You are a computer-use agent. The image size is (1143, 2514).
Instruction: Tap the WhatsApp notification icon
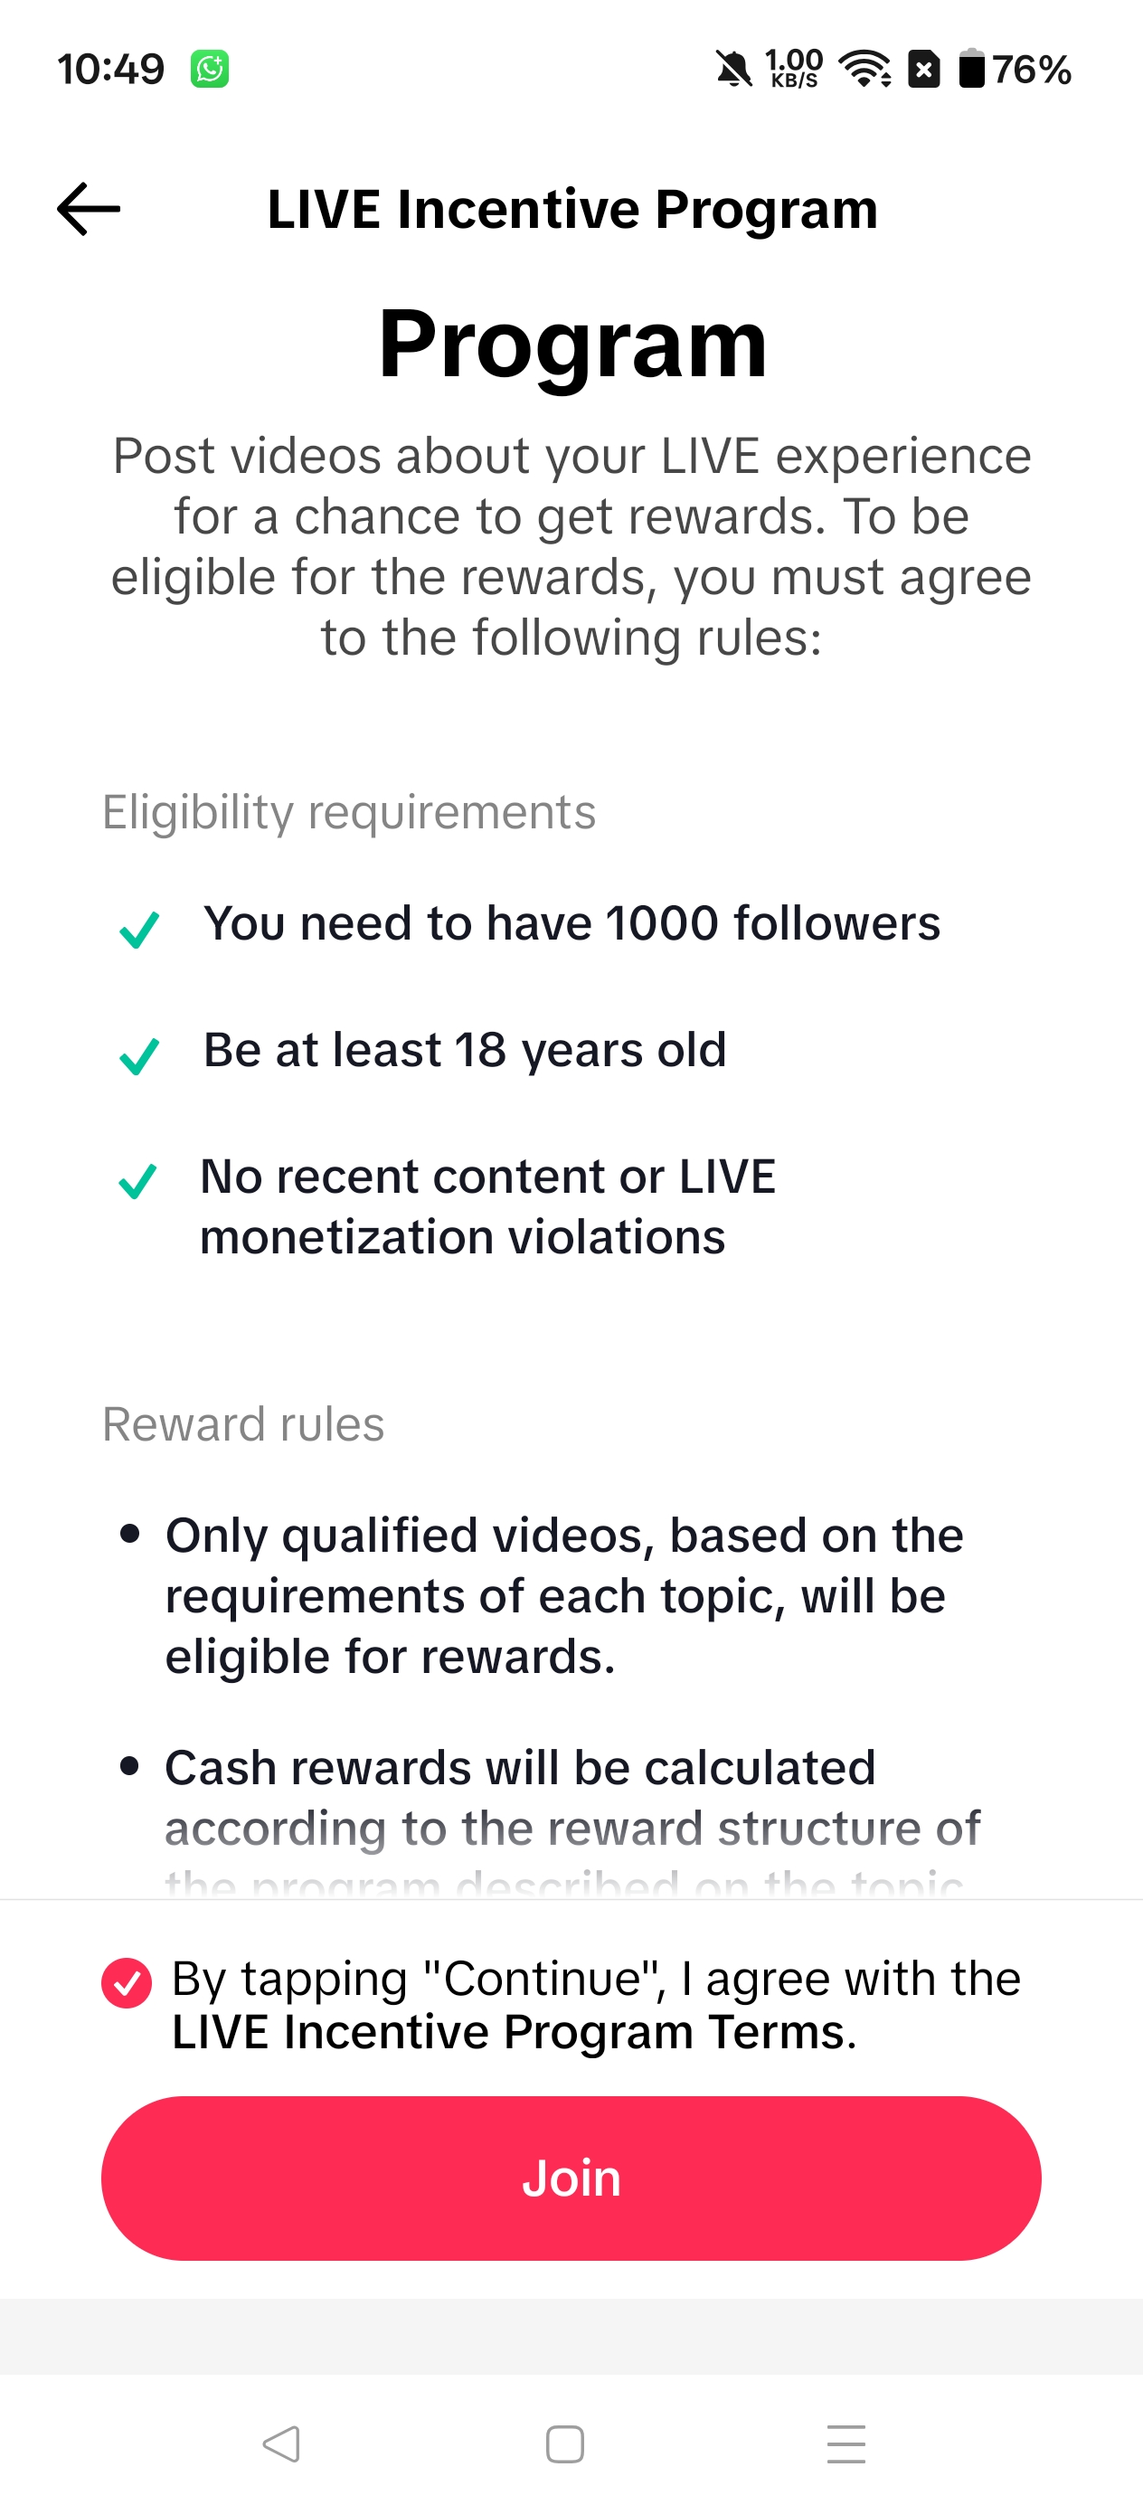point(210,70)
